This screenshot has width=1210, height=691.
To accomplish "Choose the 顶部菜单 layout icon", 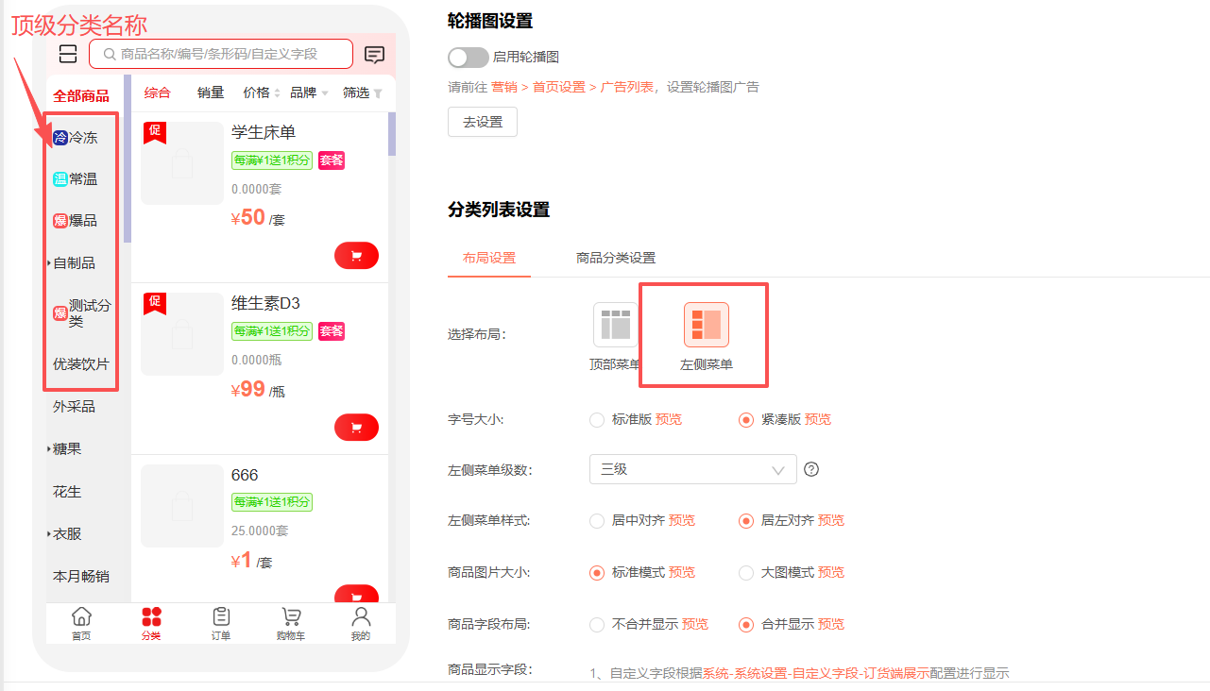I will (616, 325).
